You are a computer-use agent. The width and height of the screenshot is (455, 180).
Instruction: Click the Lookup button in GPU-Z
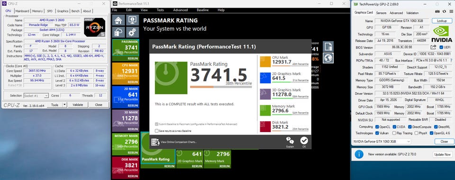(x=442, y=21)
